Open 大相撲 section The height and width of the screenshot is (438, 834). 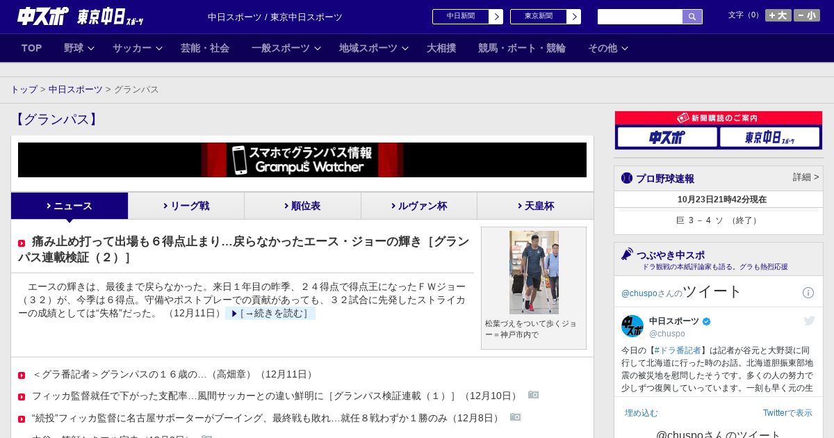point(441,48)
